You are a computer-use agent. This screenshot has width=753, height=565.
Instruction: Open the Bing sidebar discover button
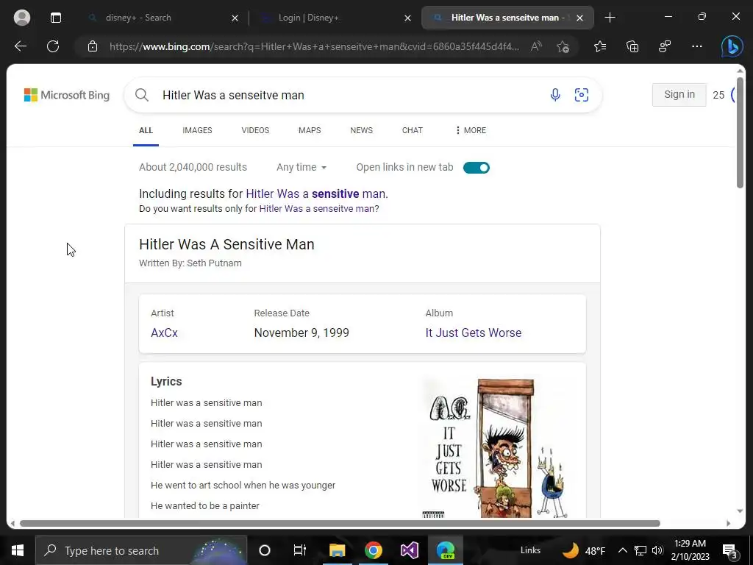pyautogui.click(x=732, y=46)
